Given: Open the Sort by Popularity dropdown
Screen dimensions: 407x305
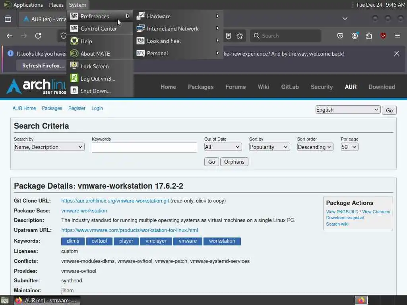Looking at the screenshot, I should pos(269,147).
